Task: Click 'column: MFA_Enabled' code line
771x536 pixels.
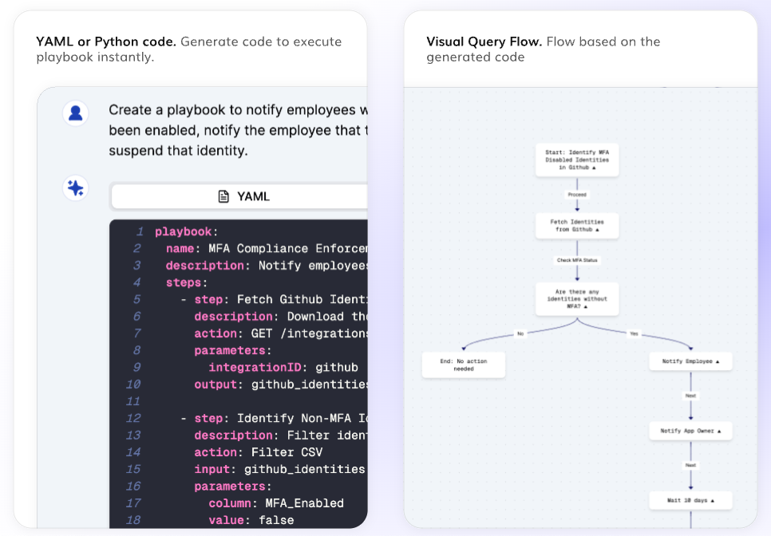Action: 276,503
